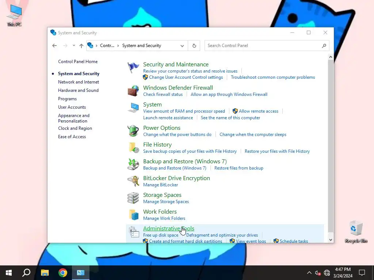Open Change when the computer sleeps
This screenshot has width=374, height=280.
pyautogui.click(x=253, y=135)
